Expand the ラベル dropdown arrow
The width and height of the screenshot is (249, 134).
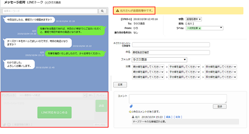(221, 28)
